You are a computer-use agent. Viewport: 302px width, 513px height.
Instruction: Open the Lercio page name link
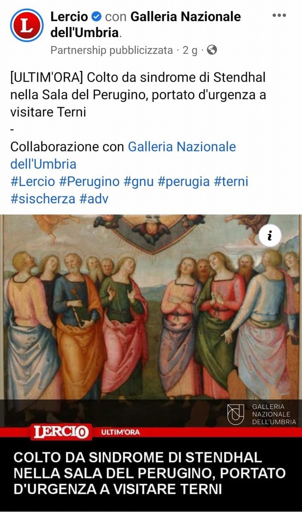coord(69,17)
